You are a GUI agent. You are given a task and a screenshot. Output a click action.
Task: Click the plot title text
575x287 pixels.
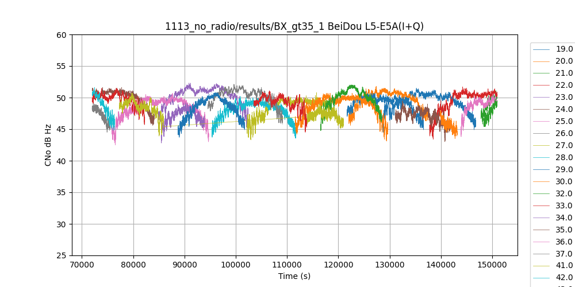(294, 26)
